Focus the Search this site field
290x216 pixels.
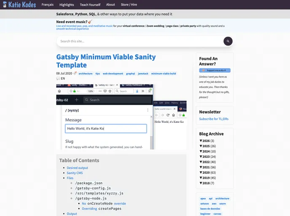[139, 41]
